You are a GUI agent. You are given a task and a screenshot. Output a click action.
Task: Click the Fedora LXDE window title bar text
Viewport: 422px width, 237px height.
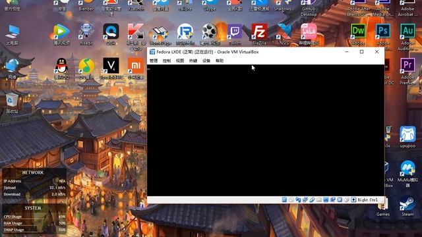(x=208, y=52)
